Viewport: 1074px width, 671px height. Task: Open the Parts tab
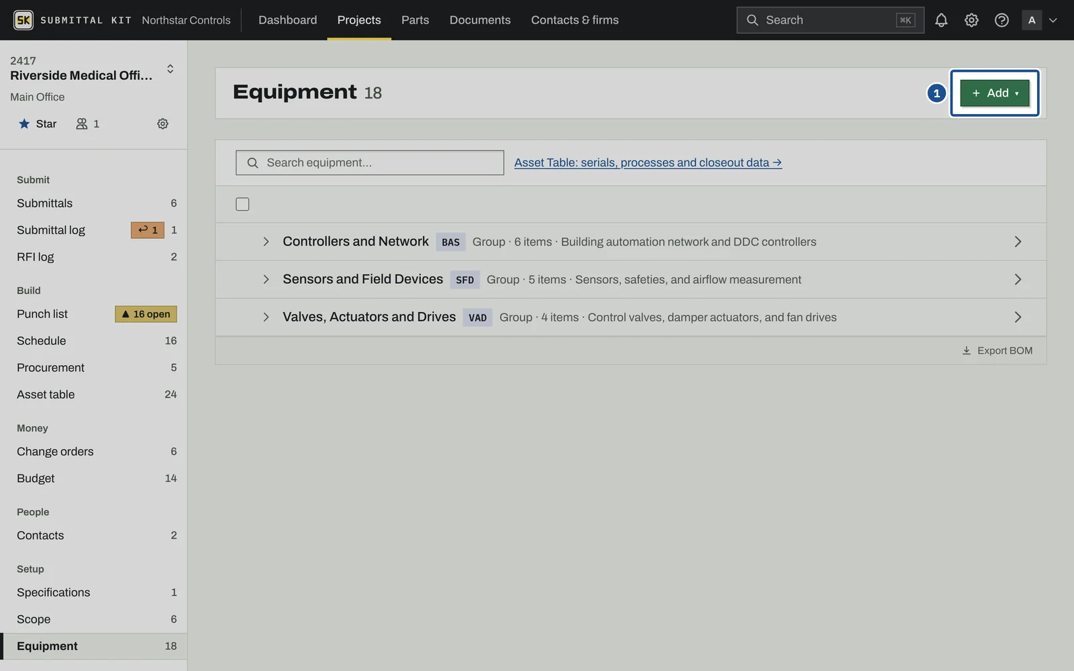click(415, 20)
